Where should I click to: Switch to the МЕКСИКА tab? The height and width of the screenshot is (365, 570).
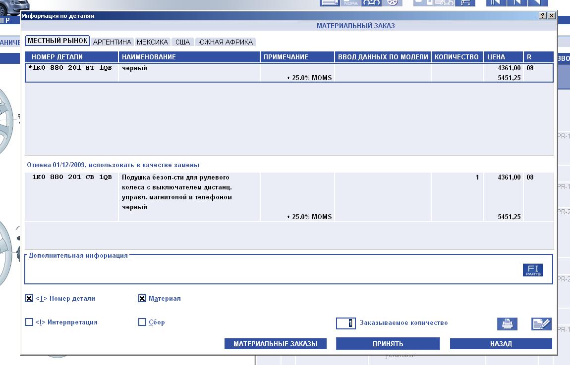152,42
